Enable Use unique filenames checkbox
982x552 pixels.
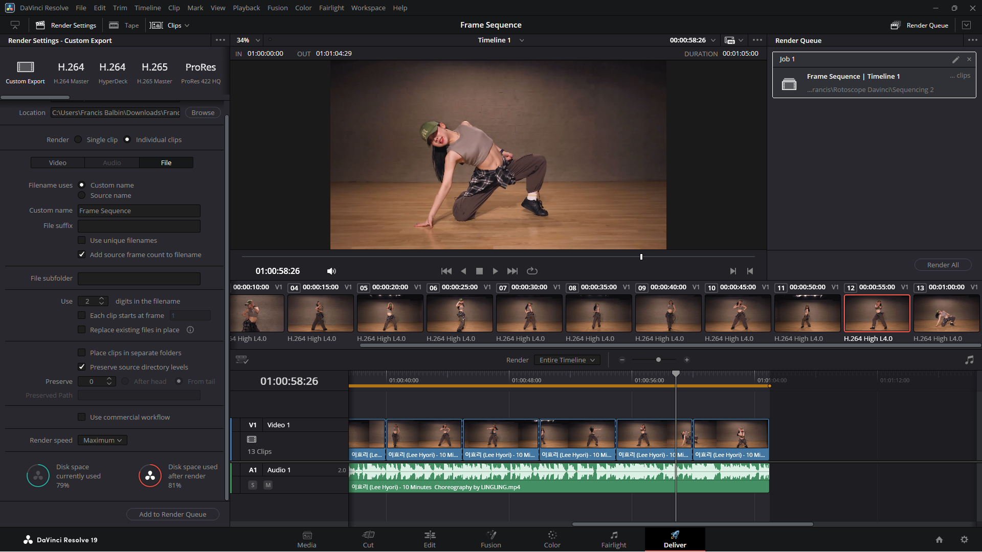82,240
